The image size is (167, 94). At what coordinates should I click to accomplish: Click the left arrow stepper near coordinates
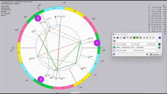pyautogui.click(x=158, y=51)
